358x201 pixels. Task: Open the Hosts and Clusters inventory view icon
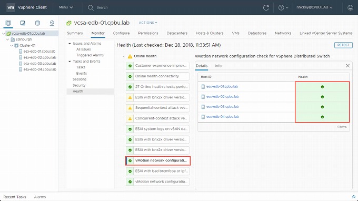(x=8, y=23)
